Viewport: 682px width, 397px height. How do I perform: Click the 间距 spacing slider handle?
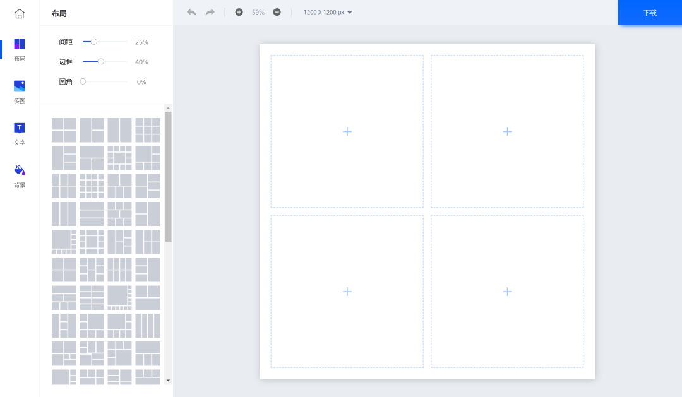click(x=93, y=42)
